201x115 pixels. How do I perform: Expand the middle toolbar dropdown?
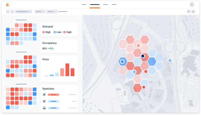(x=40, y=12)
